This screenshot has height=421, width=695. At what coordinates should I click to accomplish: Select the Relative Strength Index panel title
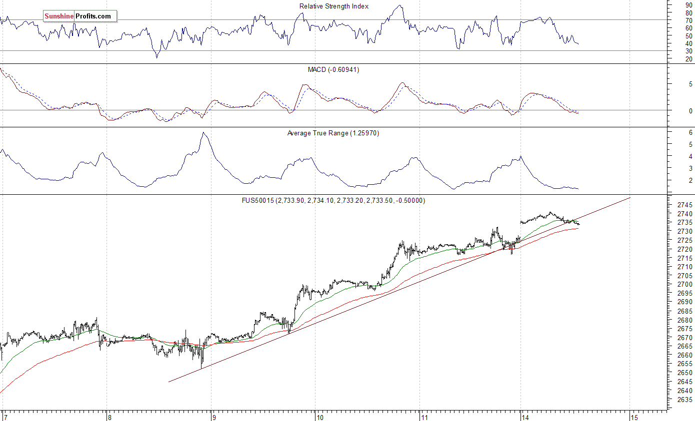tap(334, 6)
